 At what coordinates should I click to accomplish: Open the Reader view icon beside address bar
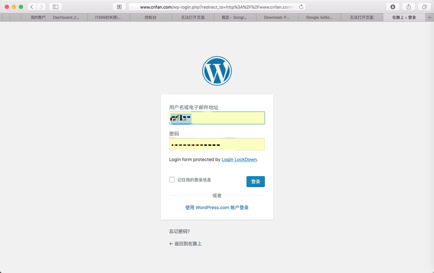119,6
